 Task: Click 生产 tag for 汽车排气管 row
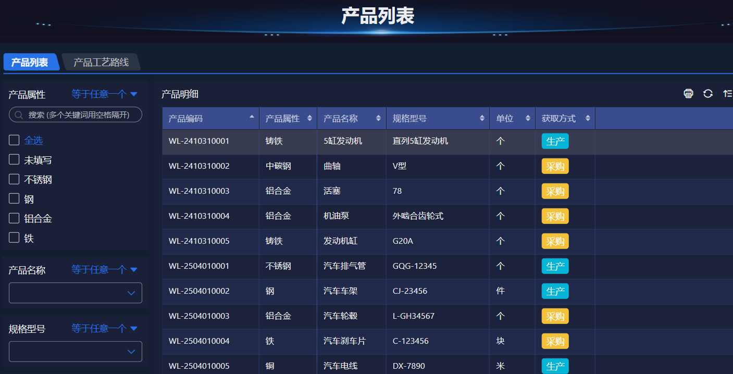click(555, 266)
